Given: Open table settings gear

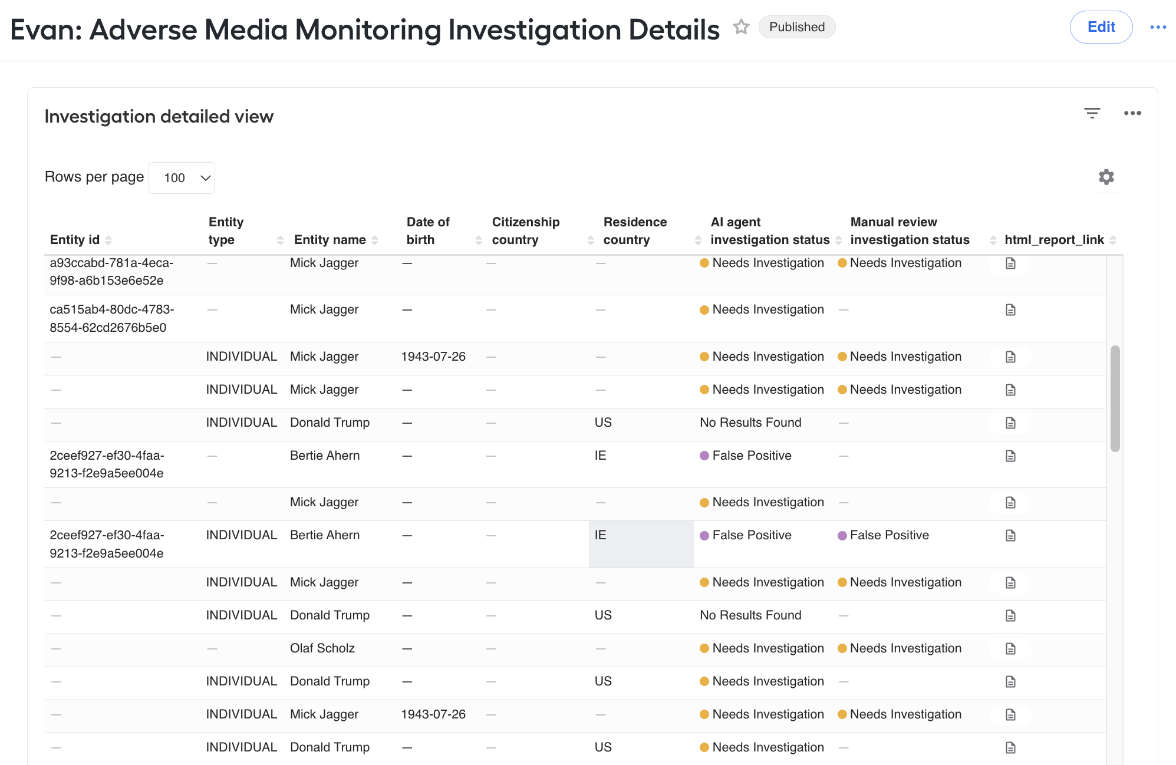Looking at the screenshot, I should [1106, 177].
